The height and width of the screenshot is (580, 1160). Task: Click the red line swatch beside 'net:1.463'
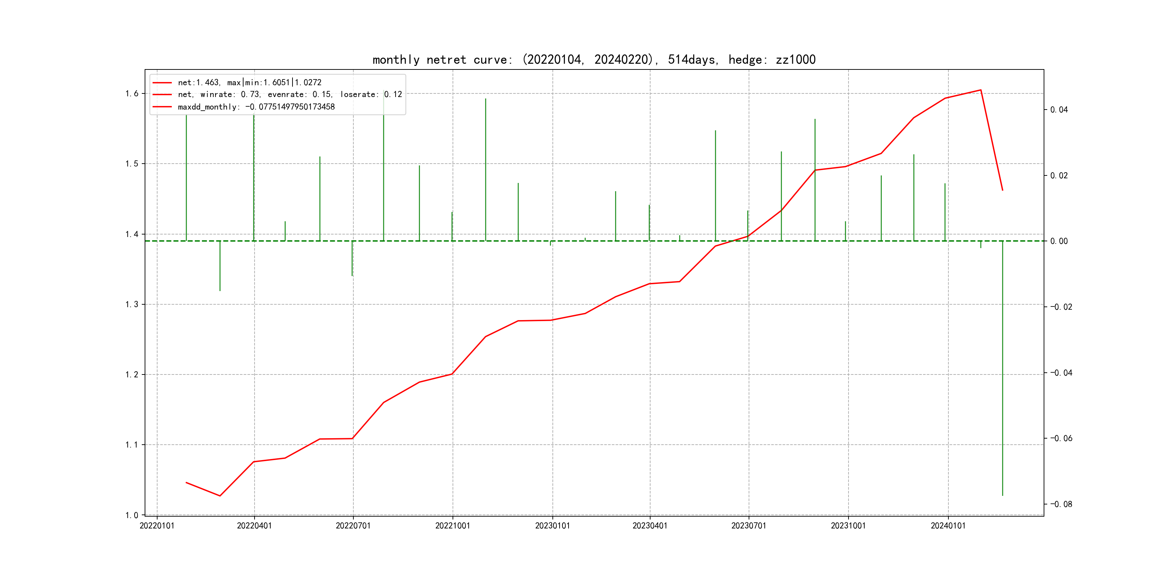tap(162, 83)
